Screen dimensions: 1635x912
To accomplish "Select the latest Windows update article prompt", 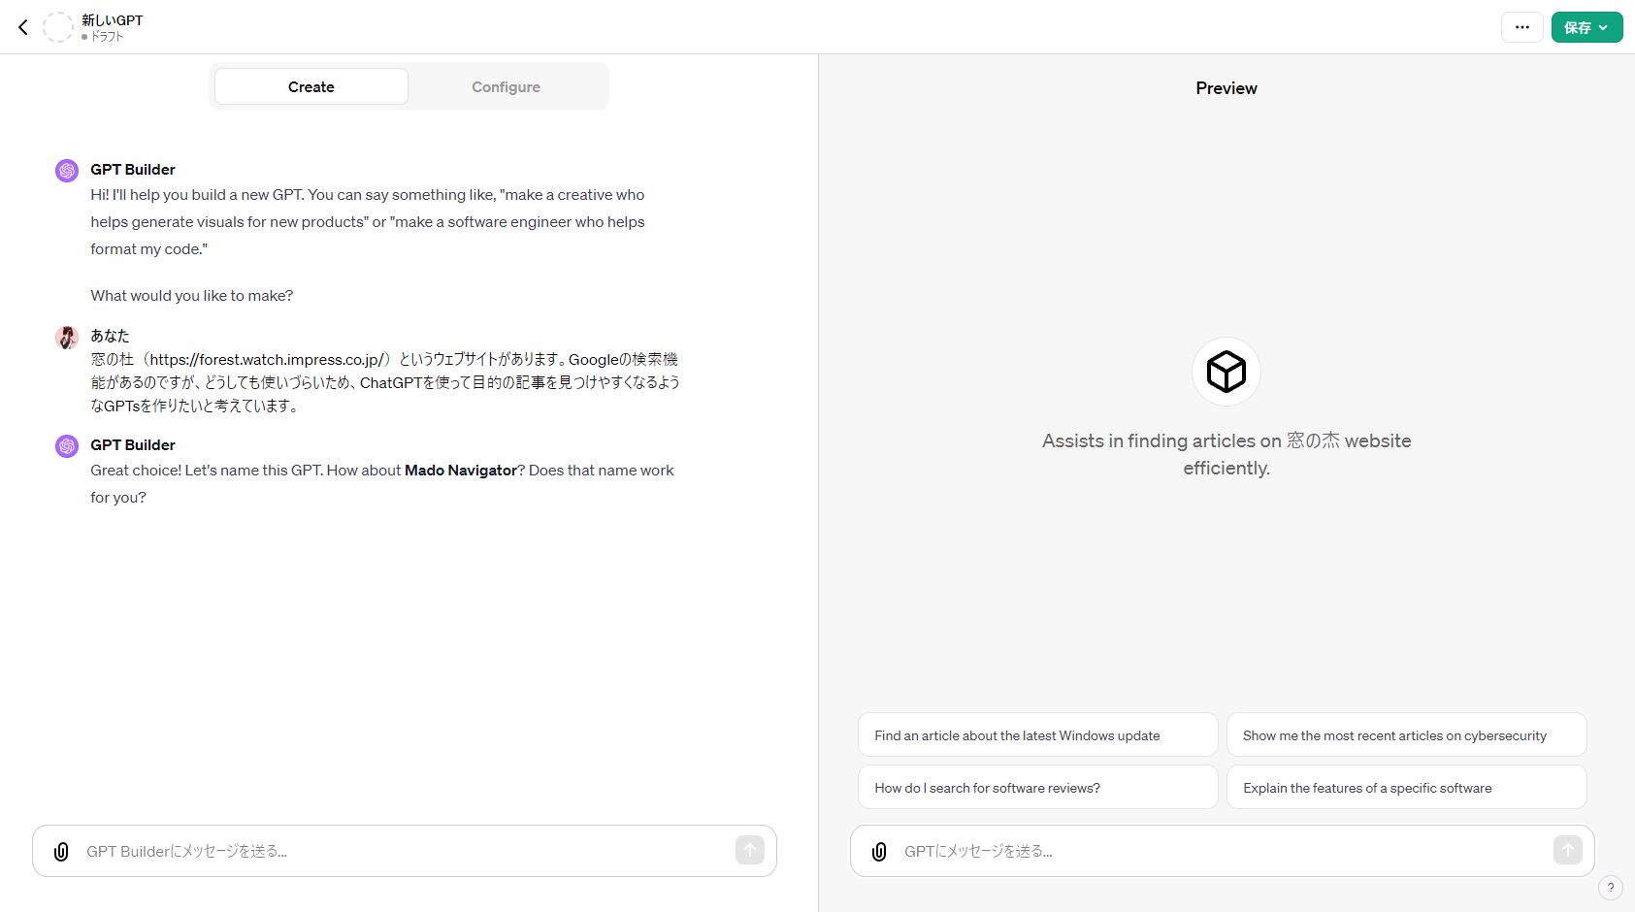I will point(1037,735).
